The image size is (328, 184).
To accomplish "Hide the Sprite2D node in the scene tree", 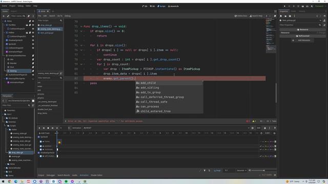I will pos(33,44).
